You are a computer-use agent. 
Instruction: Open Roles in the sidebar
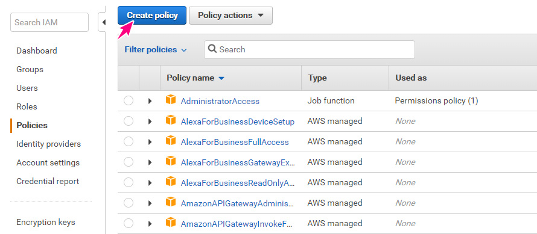point(27,106)
